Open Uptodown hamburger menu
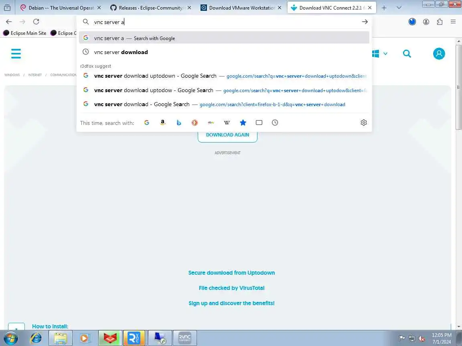Image resolution: width=462 pixels, height=346 pixels. 16,54
